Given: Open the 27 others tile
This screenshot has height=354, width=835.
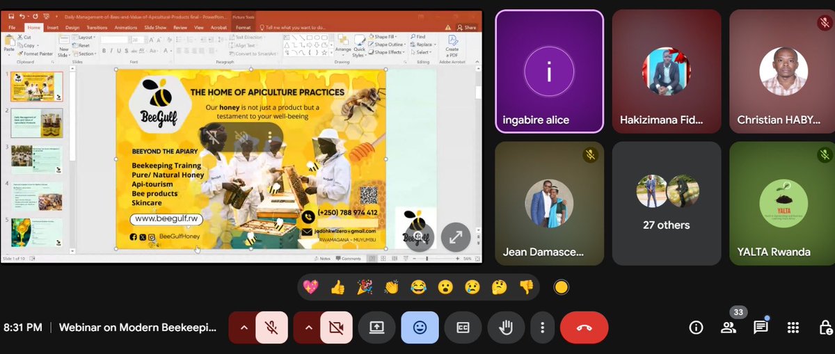Looking at the screenshot, I should pyautogui.click(x=666, y=203).
